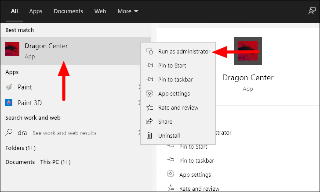Switch to the All search tab
Viewport: 320px width, 192px height.
tap(14, 11)
